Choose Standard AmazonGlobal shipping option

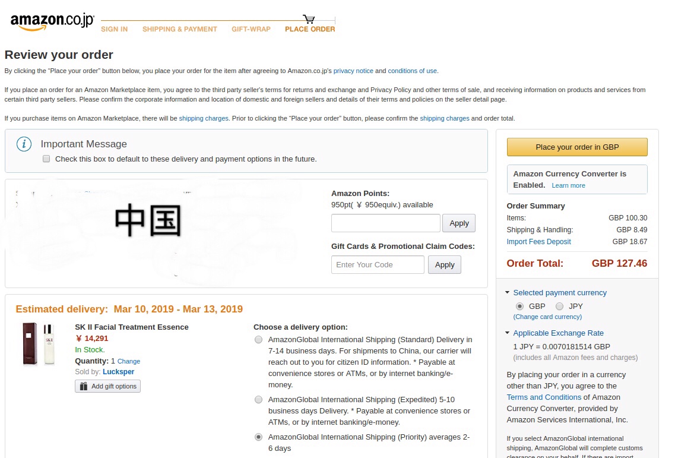pos(258,340)
